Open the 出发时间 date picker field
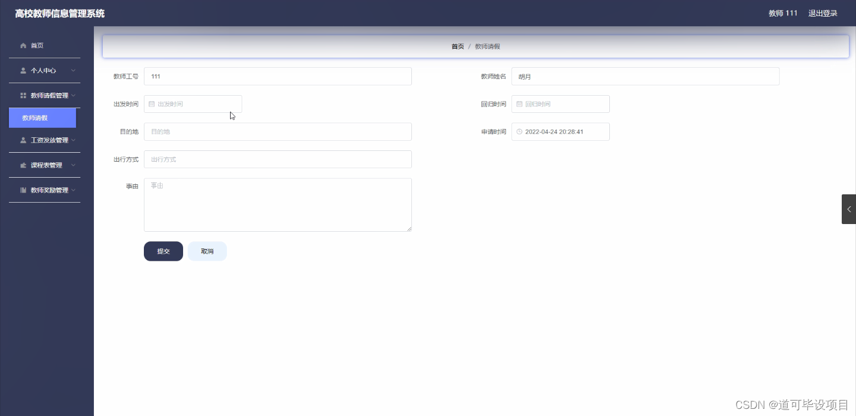This screenshot has height=416, width=856. coord(193,104)
